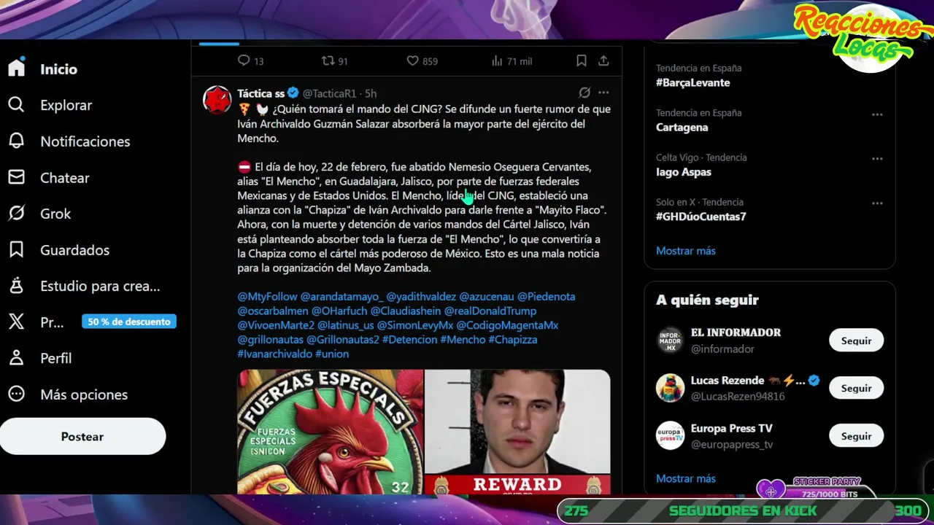Open Estudio para creadores icon
The width and height of the screenshot is (934, 525).
click(x=17, y=286)
